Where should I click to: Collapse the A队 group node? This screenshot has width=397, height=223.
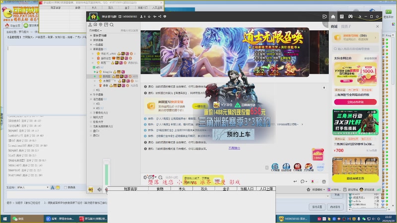coord(94,67)
